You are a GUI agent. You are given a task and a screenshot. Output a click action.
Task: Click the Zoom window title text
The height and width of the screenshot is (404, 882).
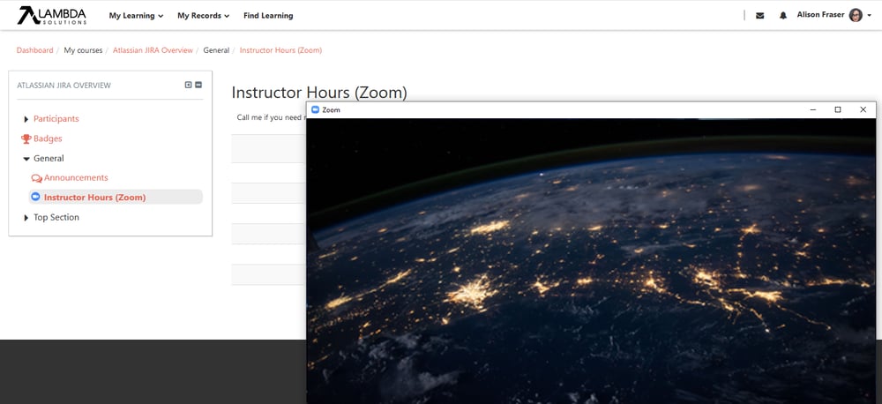[x=332, y=109]
